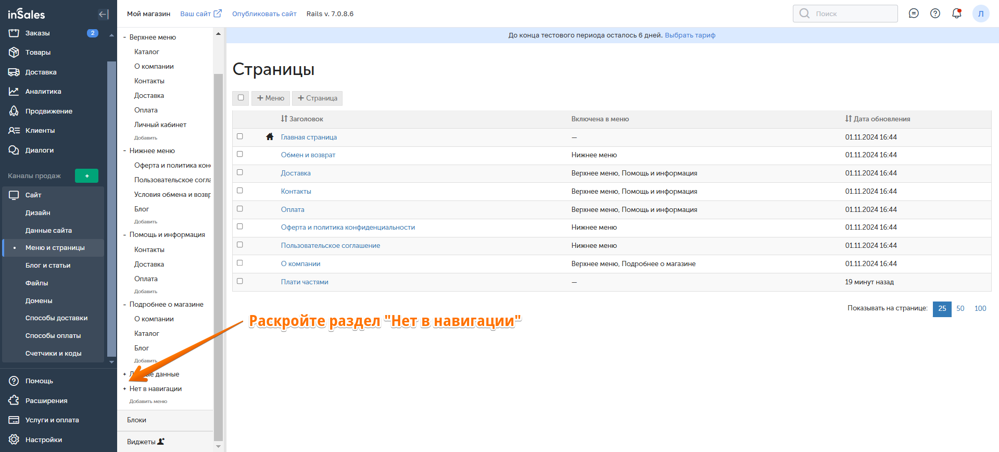Collapse the Нижнее меню tree section
The image size is (999, 452).
pyautogui.click(x=125, y=151)
